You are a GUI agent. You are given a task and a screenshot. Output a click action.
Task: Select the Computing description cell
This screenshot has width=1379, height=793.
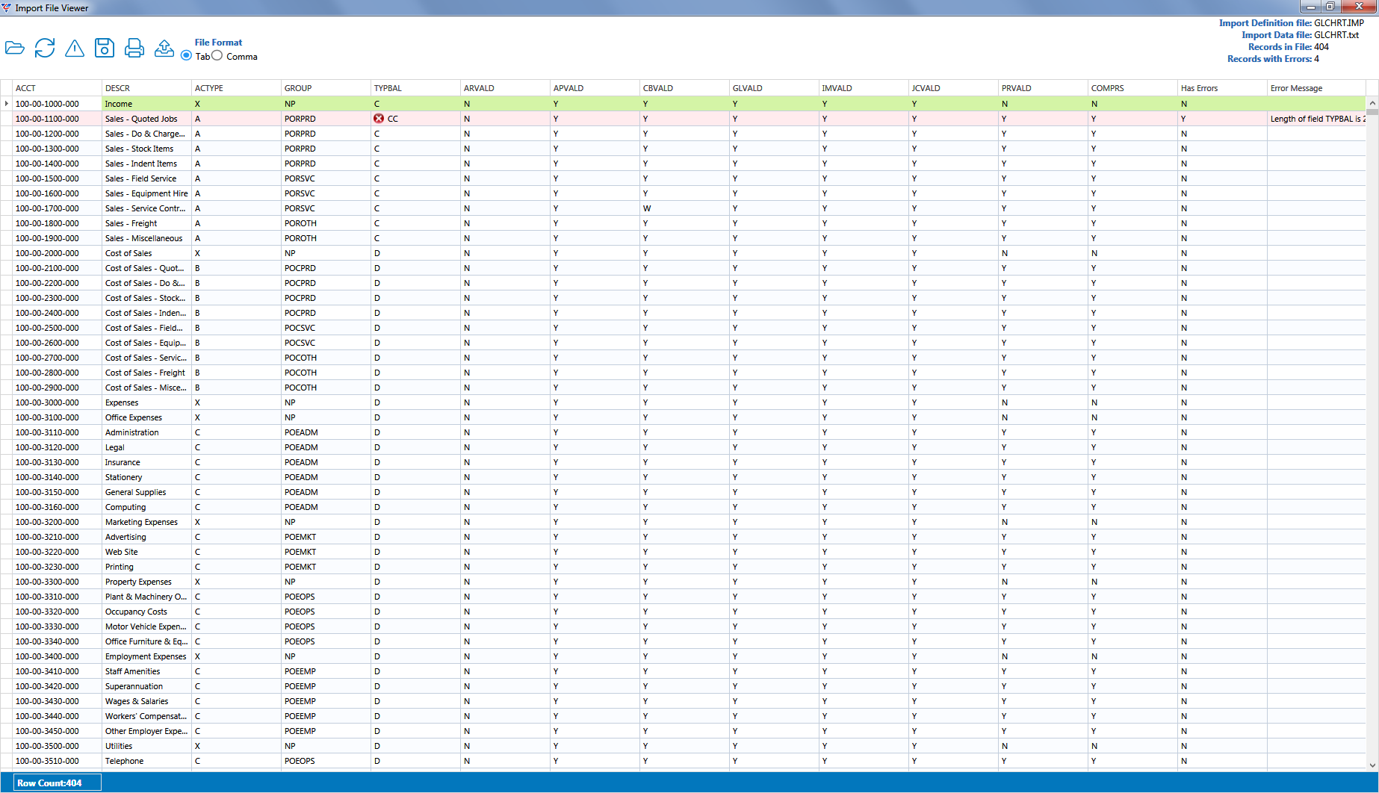146,507
